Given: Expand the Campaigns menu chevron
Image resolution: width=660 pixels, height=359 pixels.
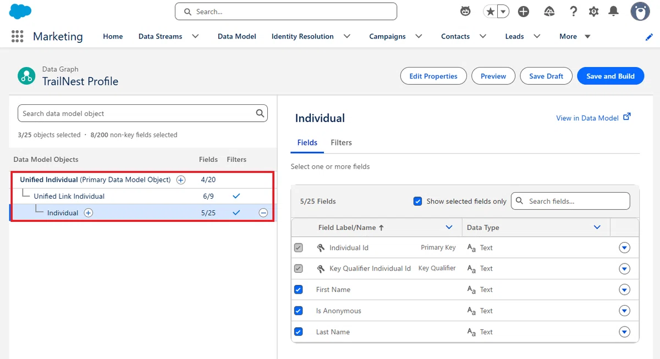Looking at the screenshot, I should (x=419, y=36).
